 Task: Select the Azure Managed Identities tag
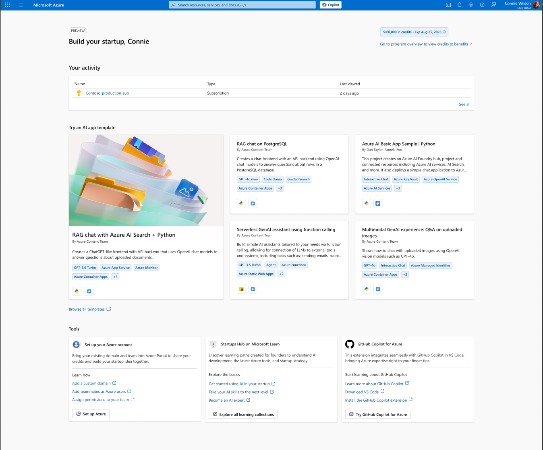431,266
